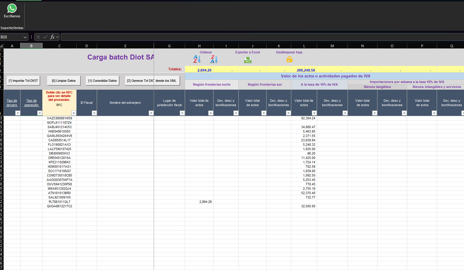Click the Tipo de operación header link
The height and width of the screenshot is (270, 464).
pos(31,103)
